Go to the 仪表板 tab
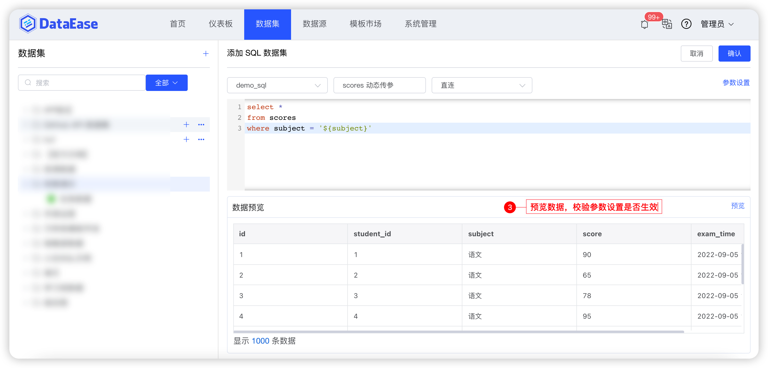 coord(221,24)
